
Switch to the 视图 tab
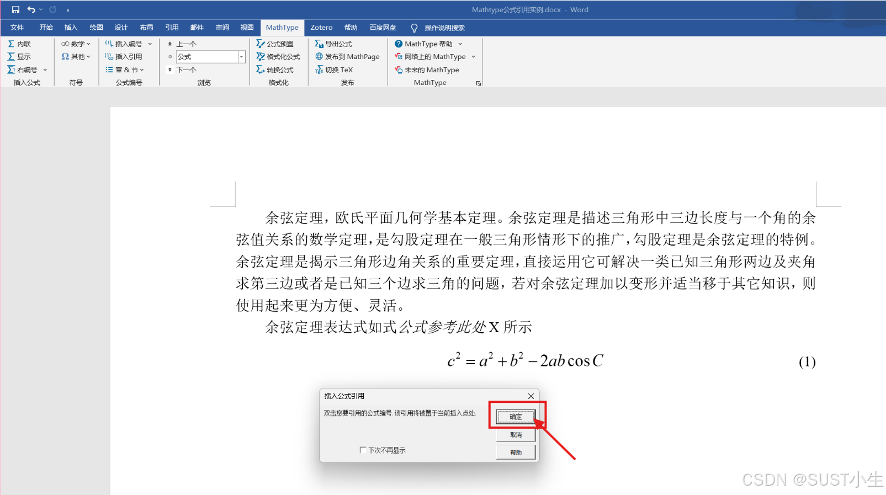point(247,28)
